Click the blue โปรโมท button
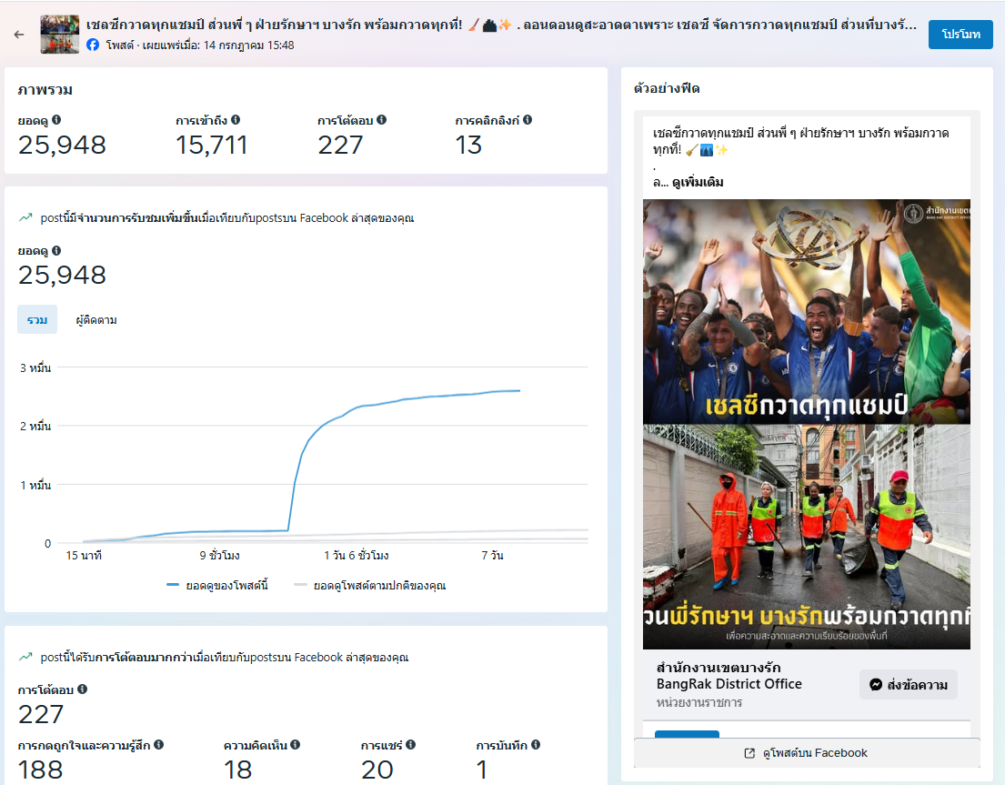Viewport: 1005px width, 785px height. click(x=960, y=35)
